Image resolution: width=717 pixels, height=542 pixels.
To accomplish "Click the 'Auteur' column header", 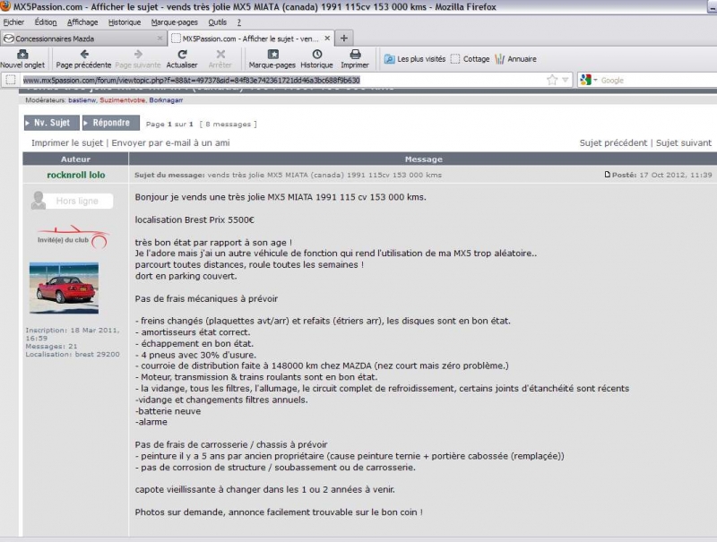I will coord(75,159).
